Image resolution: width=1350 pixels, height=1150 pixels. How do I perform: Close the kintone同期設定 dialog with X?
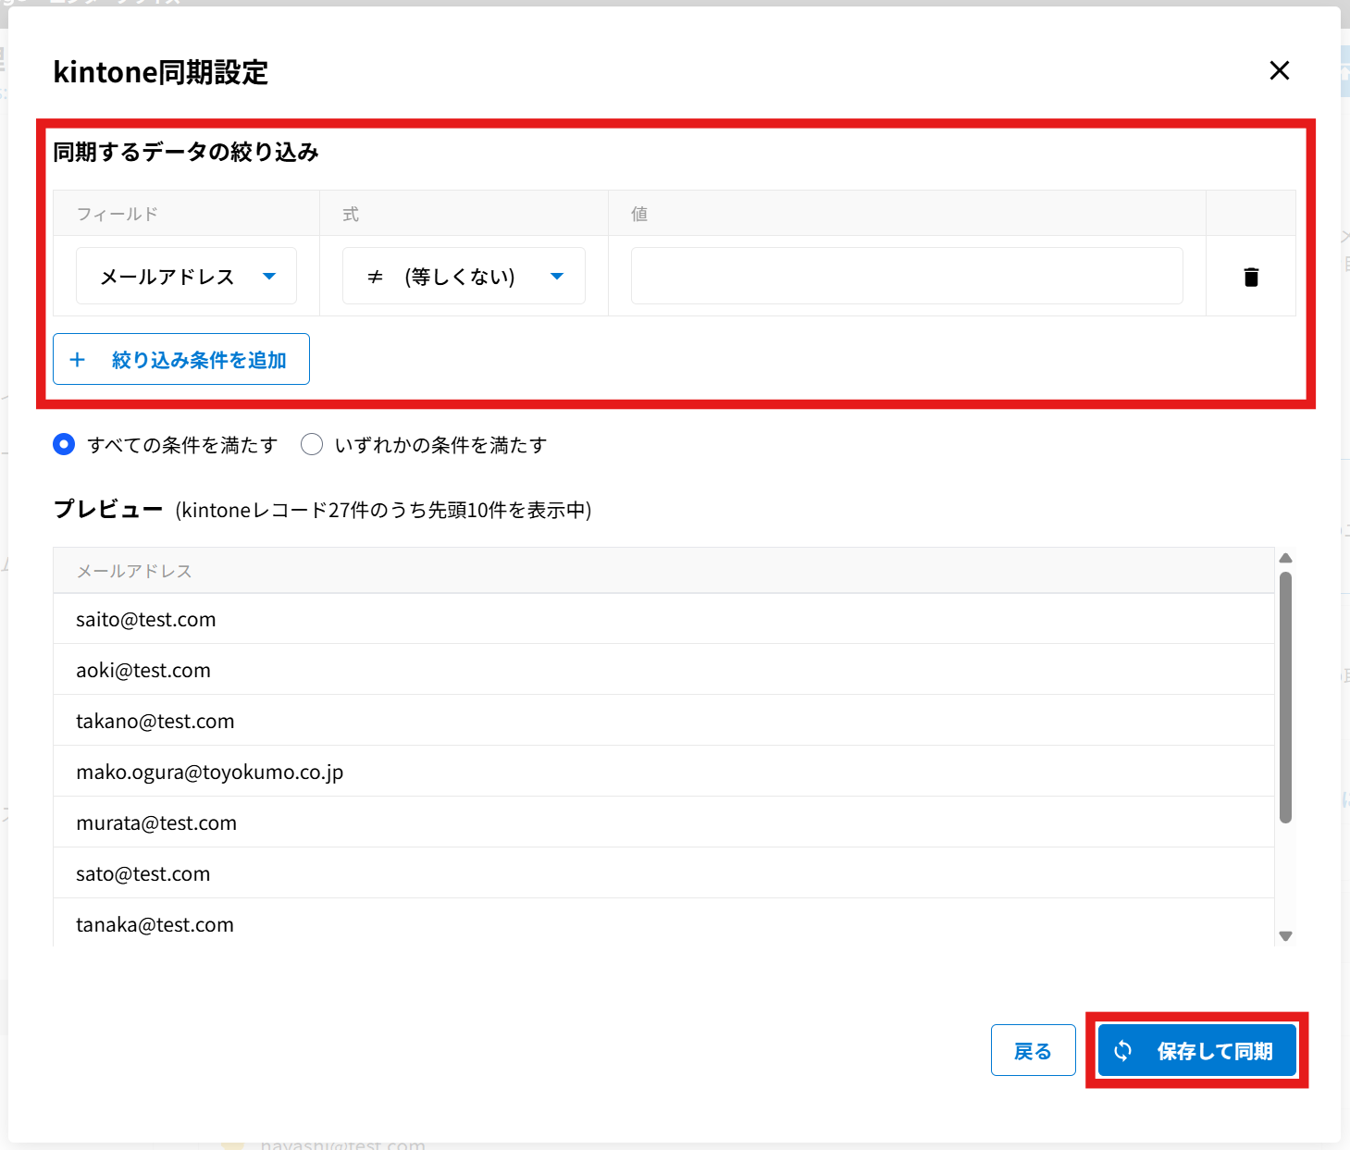pos(1279,70)
